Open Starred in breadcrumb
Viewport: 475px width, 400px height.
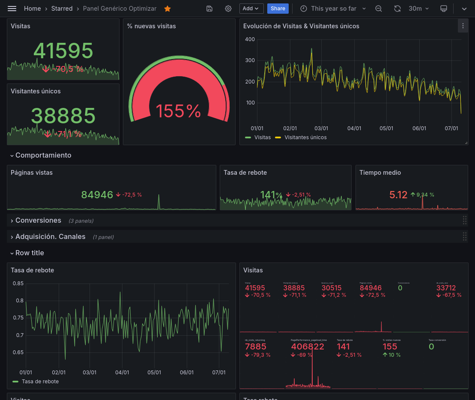(62, 9)
